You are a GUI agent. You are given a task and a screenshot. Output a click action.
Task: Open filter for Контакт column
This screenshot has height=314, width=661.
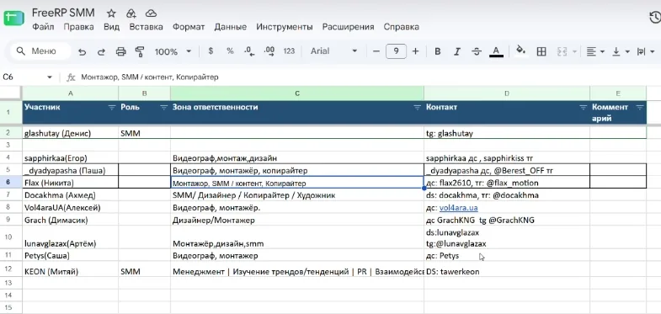(x=584, y=108)
